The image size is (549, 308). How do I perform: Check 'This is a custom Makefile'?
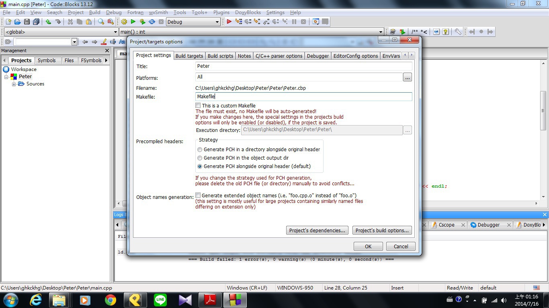(x=198, y=105)
